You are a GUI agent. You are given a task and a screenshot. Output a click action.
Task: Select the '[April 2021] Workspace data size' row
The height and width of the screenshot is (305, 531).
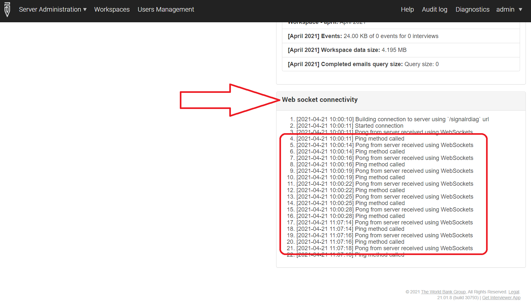(401, 50)
